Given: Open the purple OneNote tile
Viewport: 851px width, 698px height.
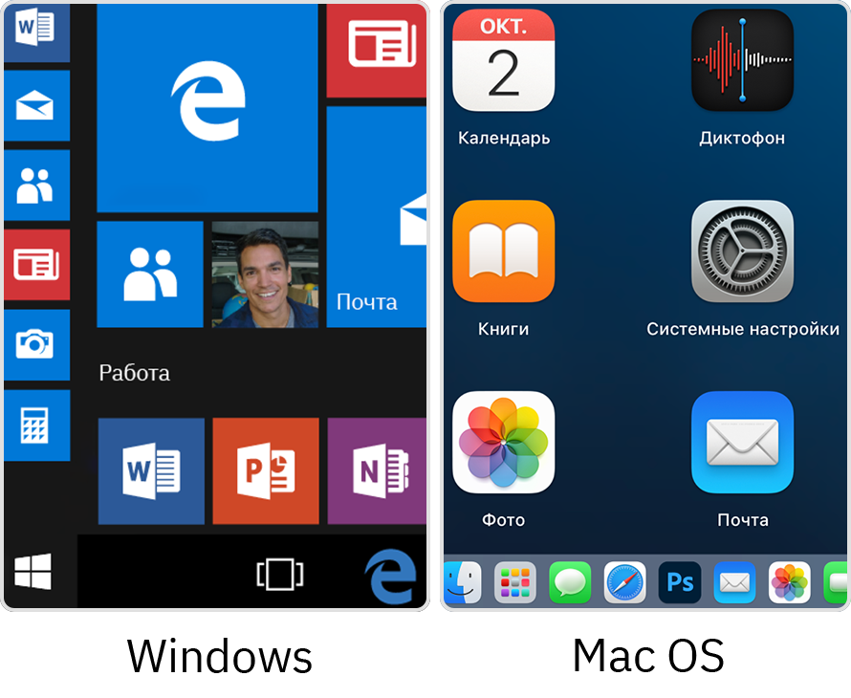Looking at the screenshot, I should click(x=377, y=470).
